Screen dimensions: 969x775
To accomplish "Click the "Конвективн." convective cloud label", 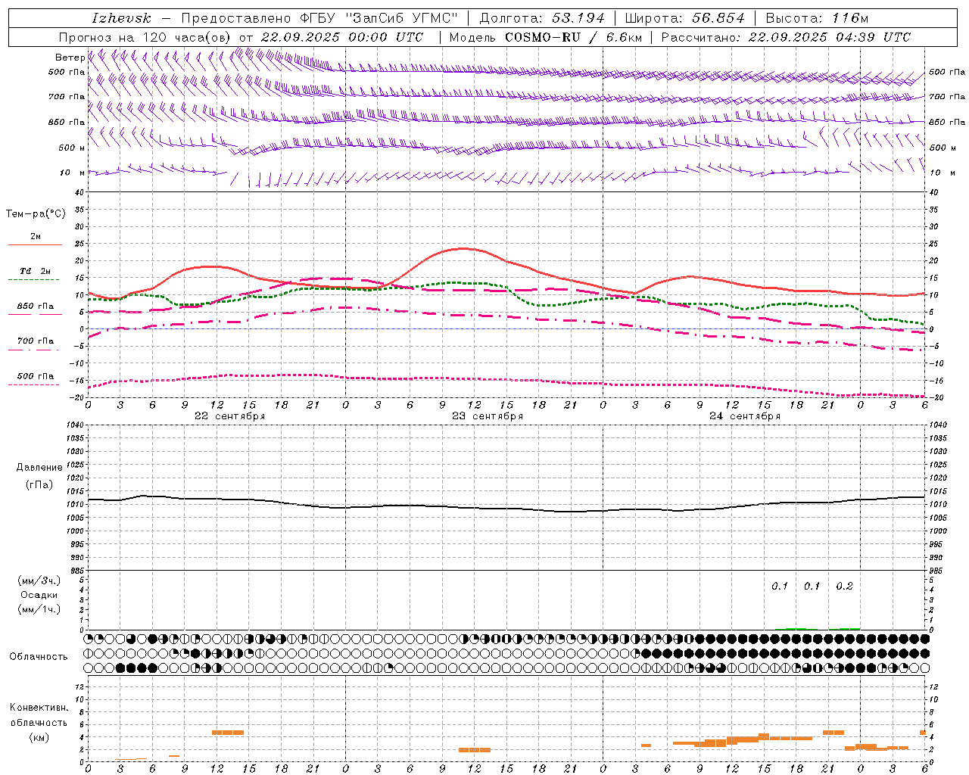I will click(39, 708).
